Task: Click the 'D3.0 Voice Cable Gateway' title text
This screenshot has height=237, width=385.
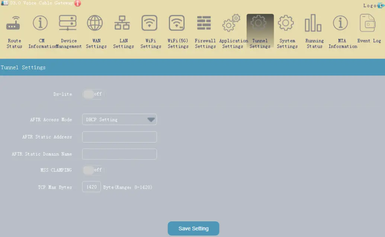Action: pyautogui.click(x=42, y=3)
